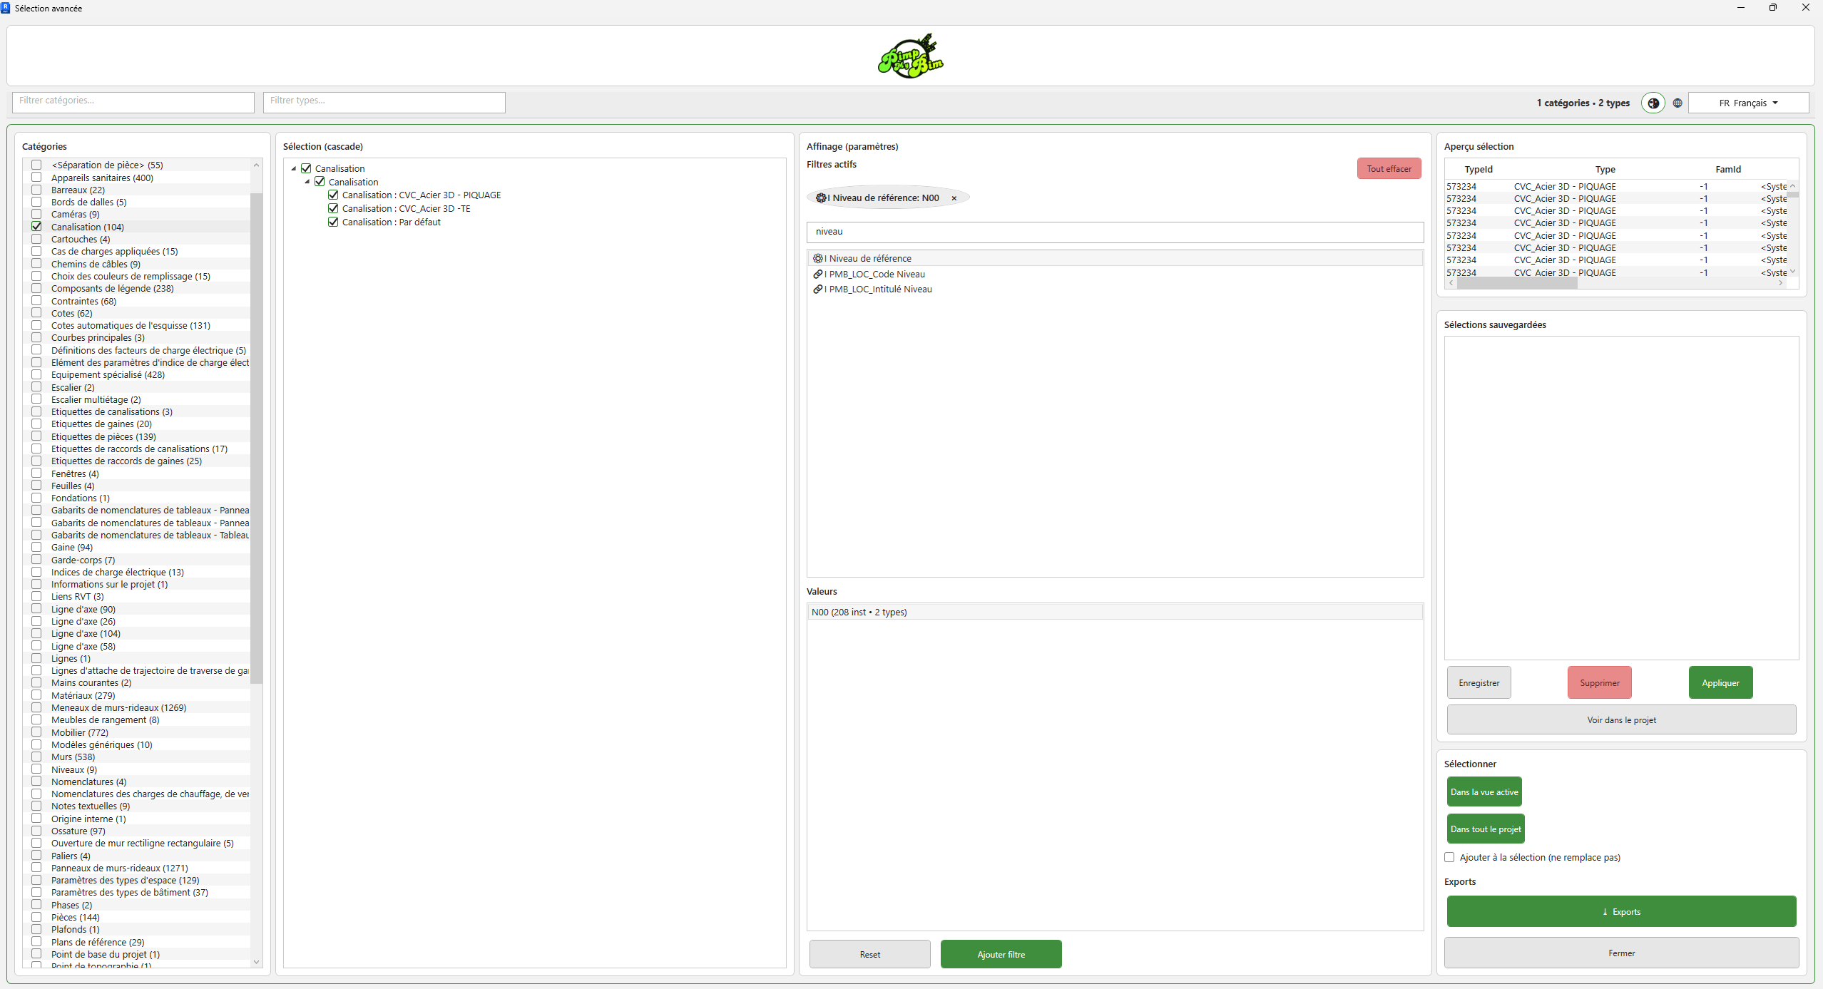Viewport: 1823px width, 989px height.
Task: Remove the Niveau de référence N00 filter chip
Action: coord(954,198)
